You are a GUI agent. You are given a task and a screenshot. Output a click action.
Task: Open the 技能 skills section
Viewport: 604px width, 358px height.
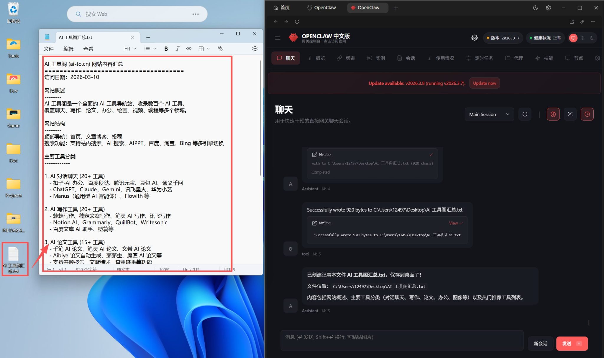547,58
